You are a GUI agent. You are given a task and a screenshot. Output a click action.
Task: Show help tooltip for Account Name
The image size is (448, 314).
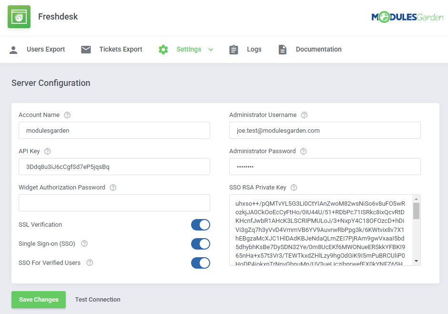(67, 115)
